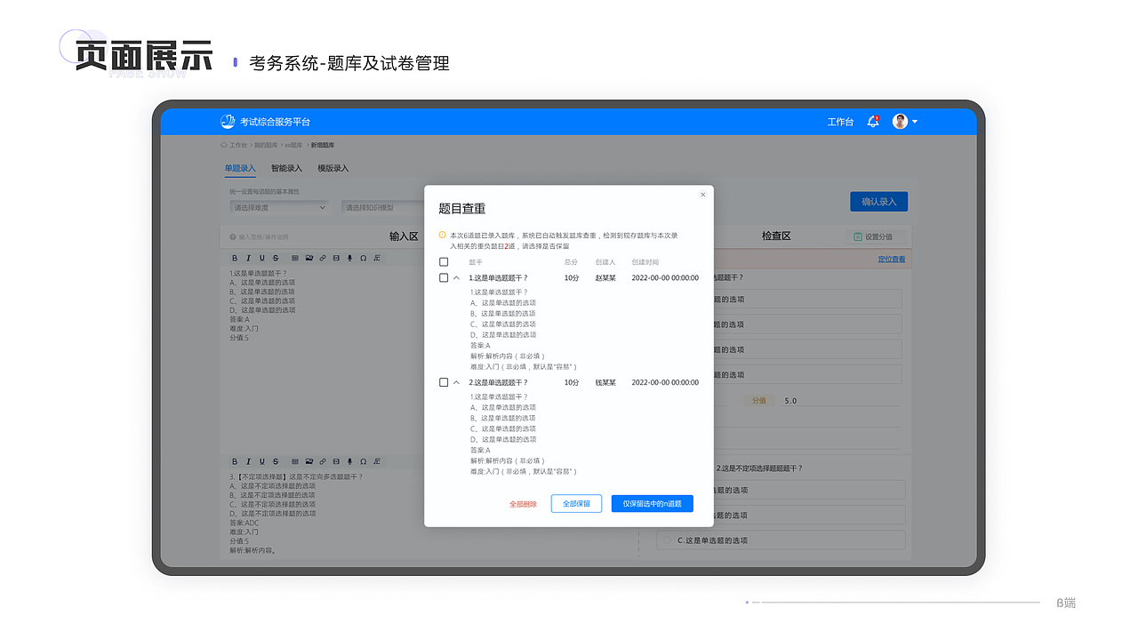Screen dimensions: 1138x640
Task: Click creator name 钱某某
Action: [x=605, y=382]
